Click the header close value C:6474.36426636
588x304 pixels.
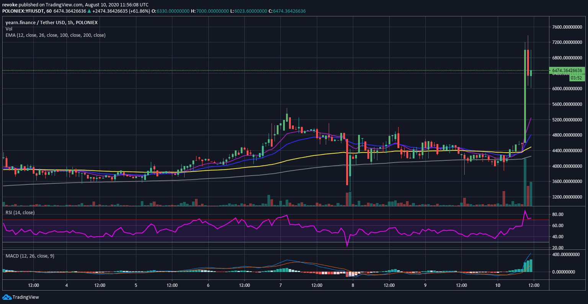(287, 11)
